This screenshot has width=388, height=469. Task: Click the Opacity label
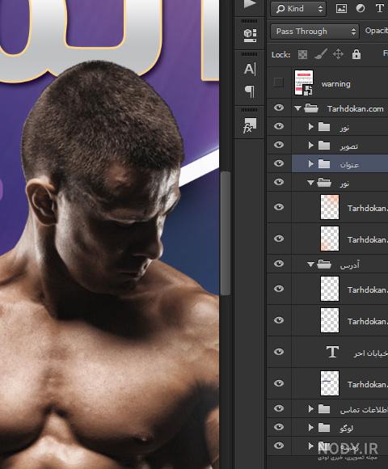(377, 31)
